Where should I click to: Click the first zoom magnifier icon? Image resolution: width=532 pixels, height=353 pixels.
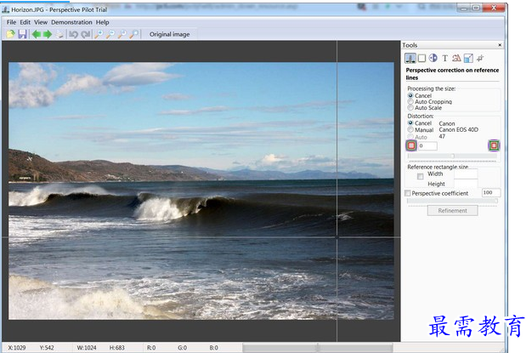pos(99,34)
